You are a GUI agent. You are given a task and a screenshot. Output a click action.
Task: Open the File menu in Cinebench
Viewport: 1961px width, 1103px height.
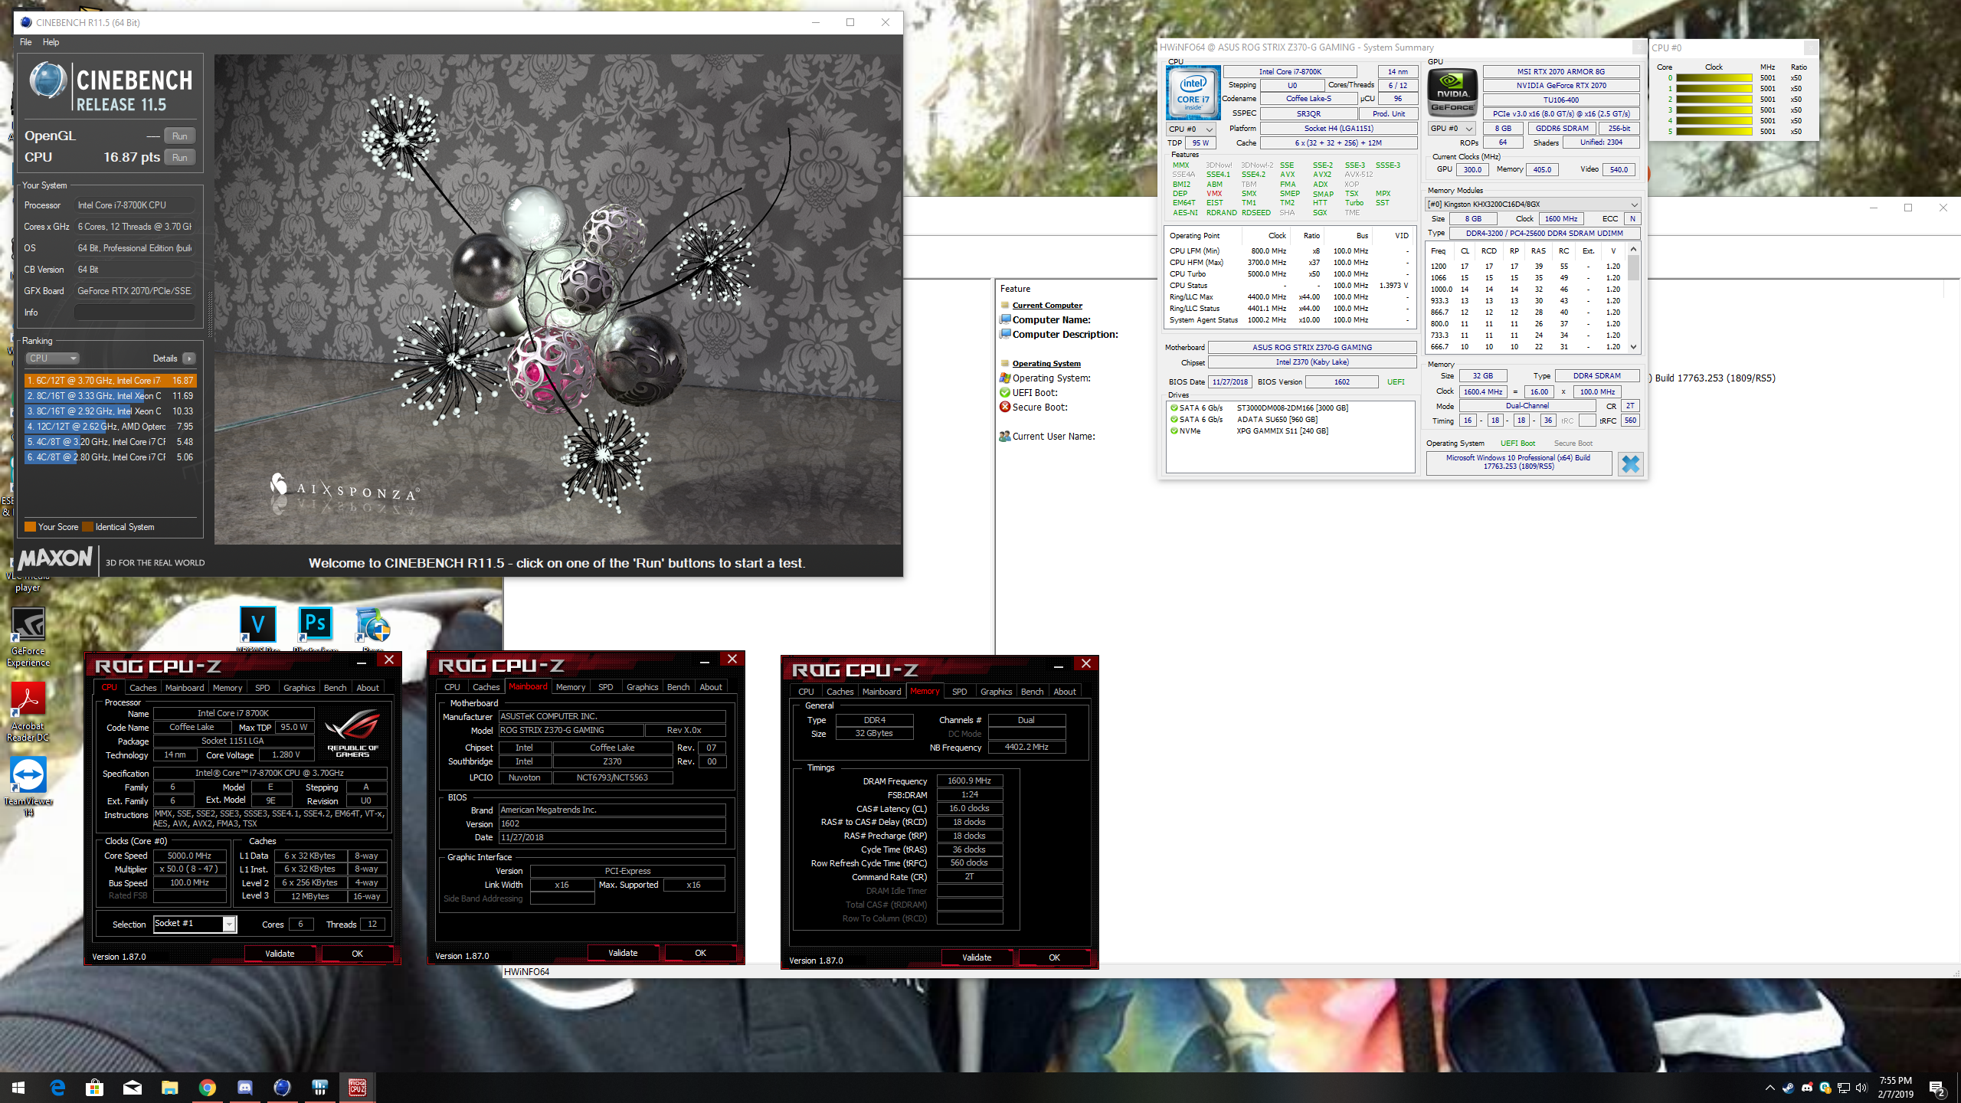pyautogui.click(x=25, y=42)
